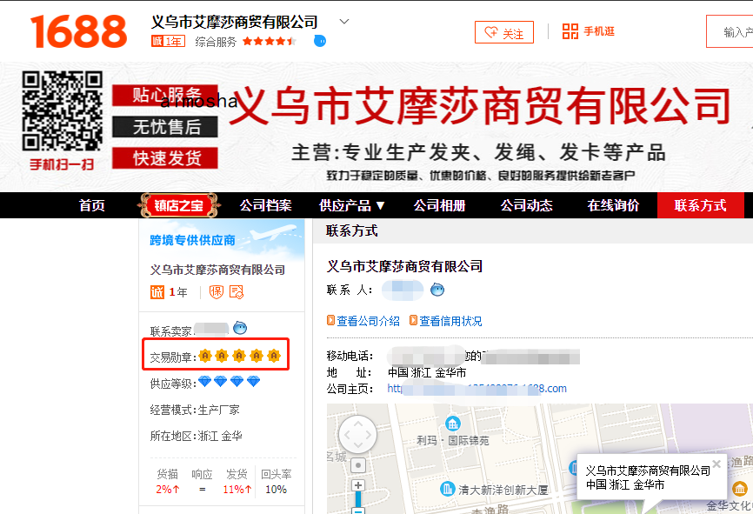Click the banner QR code image
Screen dimensions: 753x514
[62, 111]
